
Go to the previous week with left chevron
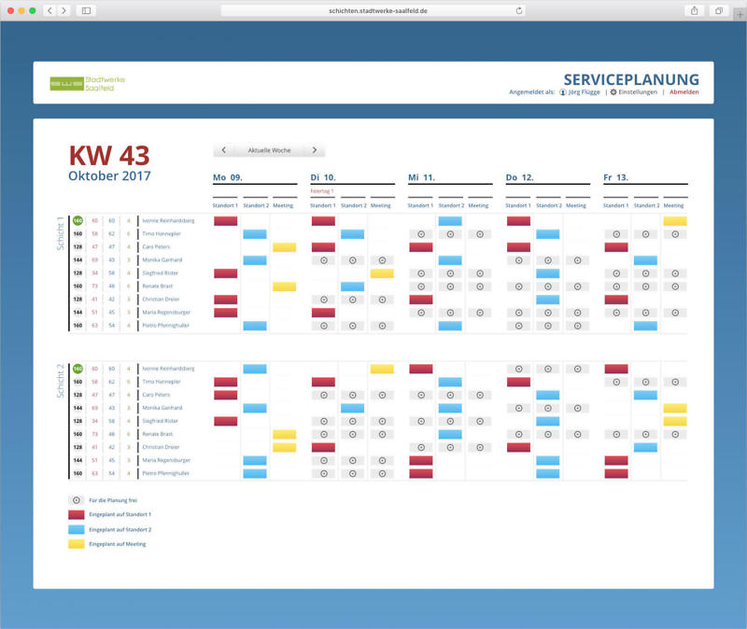223,150
